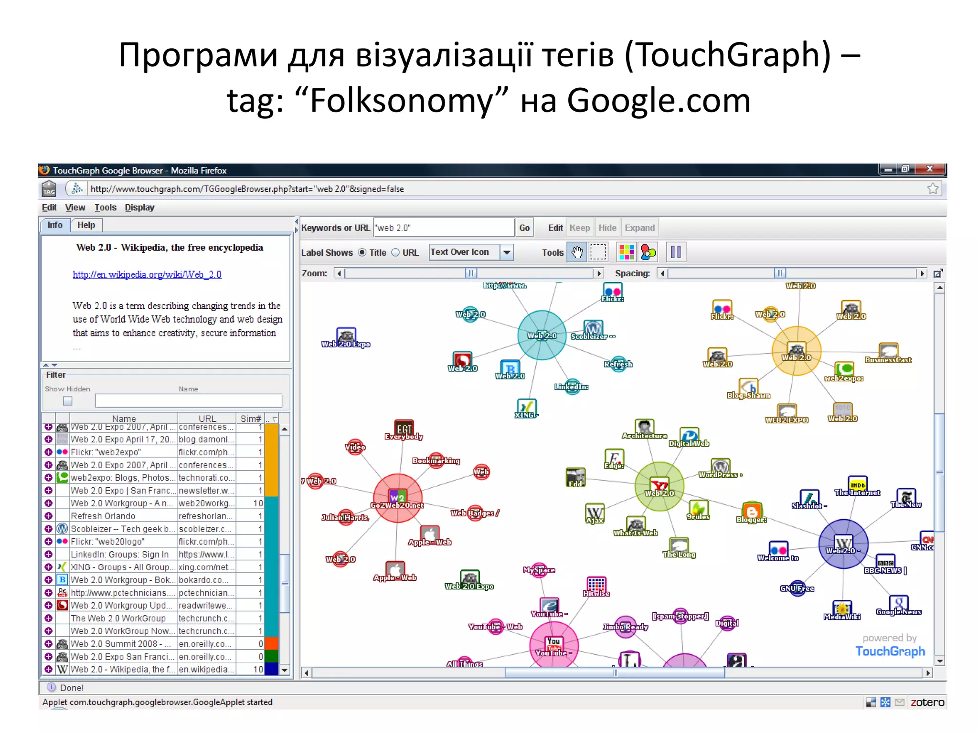The width and height of the screenshot is (978, 733).
Task: Click the Zoom slider handle
Action: coord(471,273)
